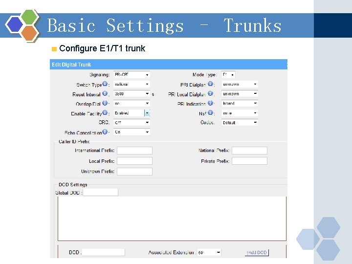352x264 pixels.
Task: Click the PRI Dialplan info icon
Action: [x=210, y=84]
